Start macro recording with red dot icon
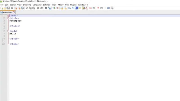180x101 pixels. click(98, 8)
